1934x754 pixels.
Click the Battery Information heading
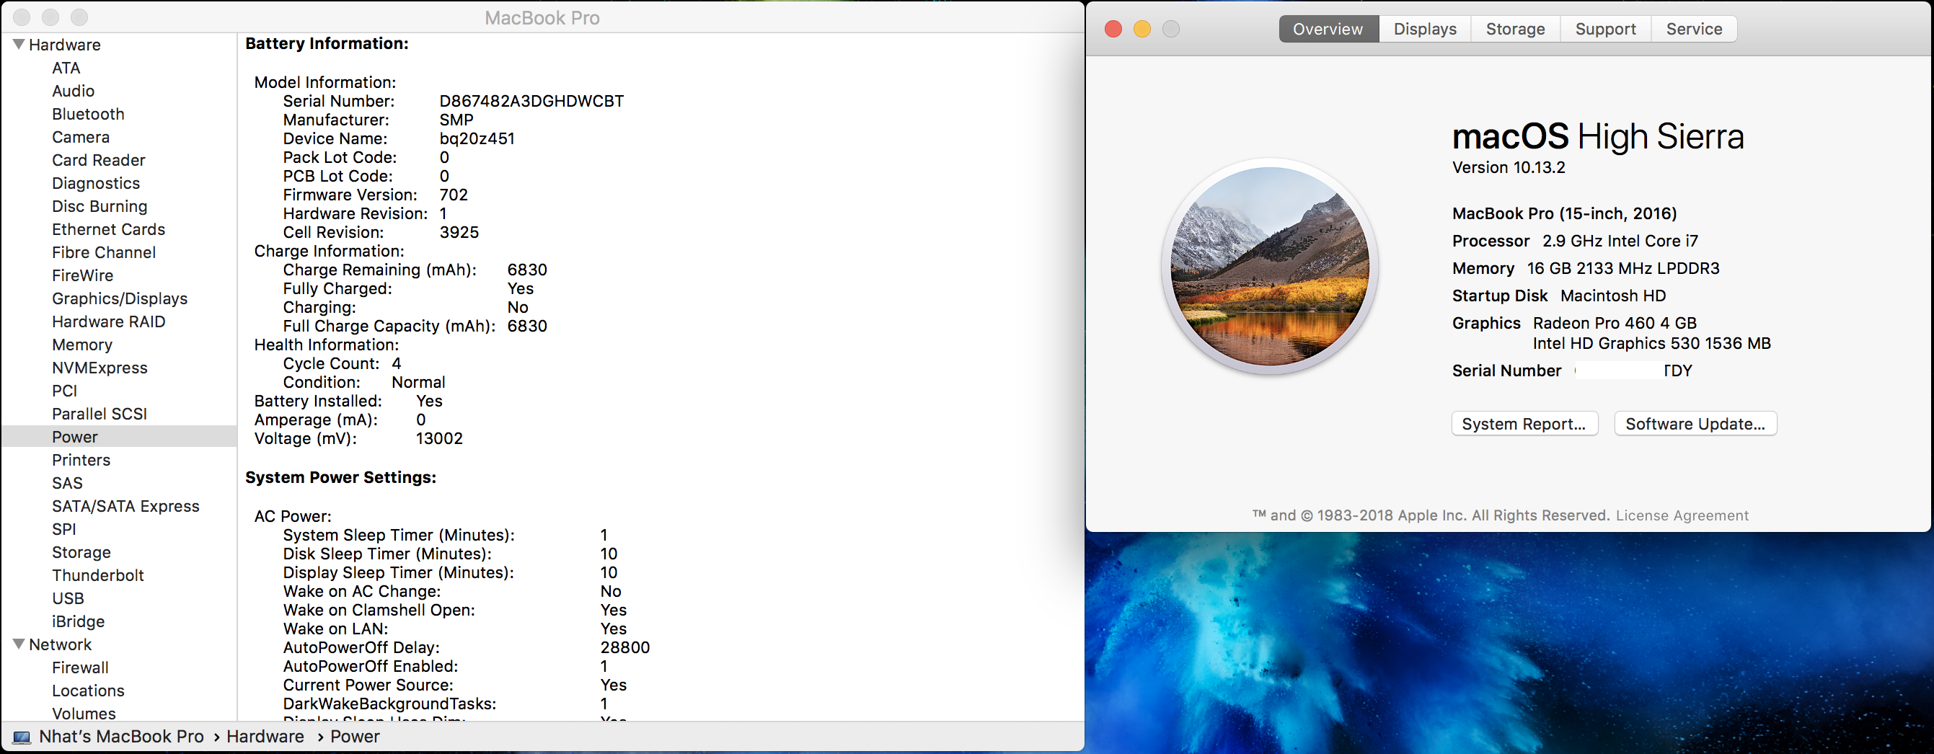(x=327, y=43)
